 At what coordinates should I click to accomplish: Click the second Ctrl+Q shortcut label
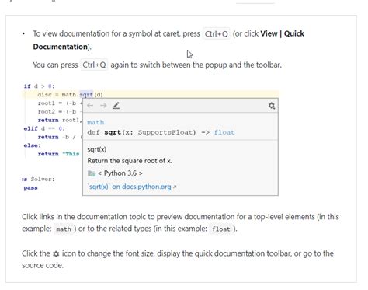(x=94, y=65)
